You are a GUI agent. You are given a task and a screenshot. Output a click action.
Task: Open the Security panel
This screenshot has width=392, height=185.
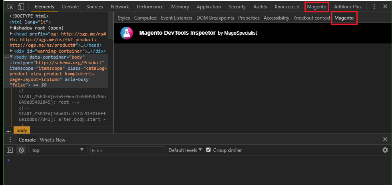(237, 7)
